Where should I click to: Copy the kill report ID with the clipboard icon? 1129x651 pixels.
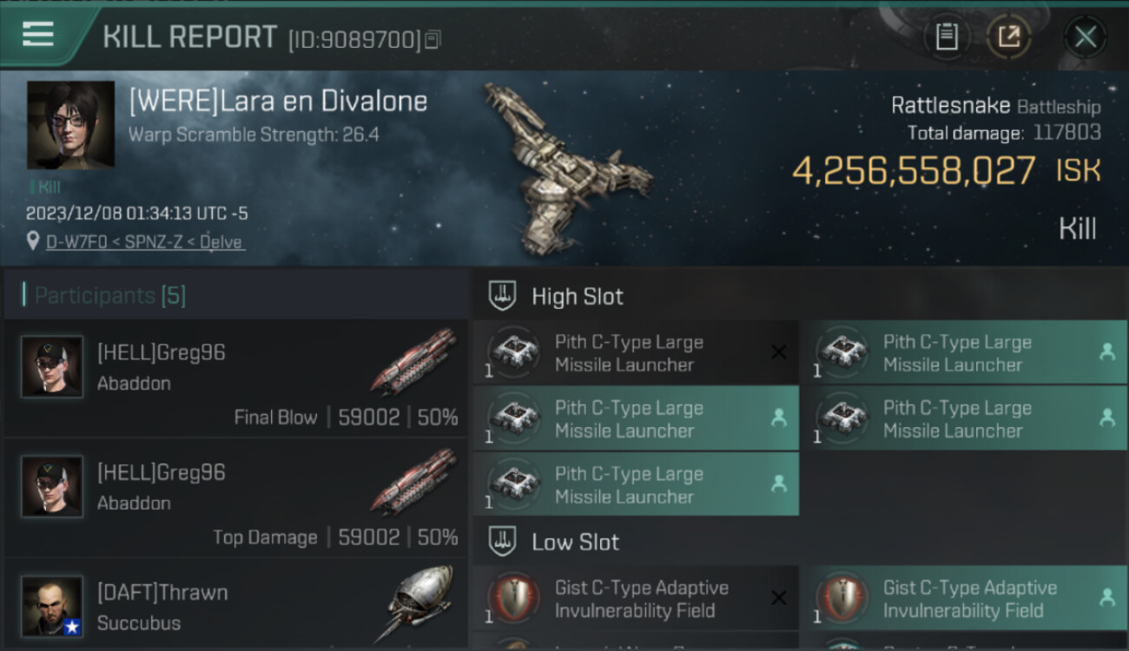(432, 39)
